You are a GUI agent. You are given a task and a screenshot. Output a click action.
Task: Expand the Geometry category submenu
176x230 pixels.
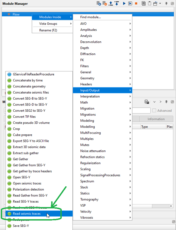point(103,78)
